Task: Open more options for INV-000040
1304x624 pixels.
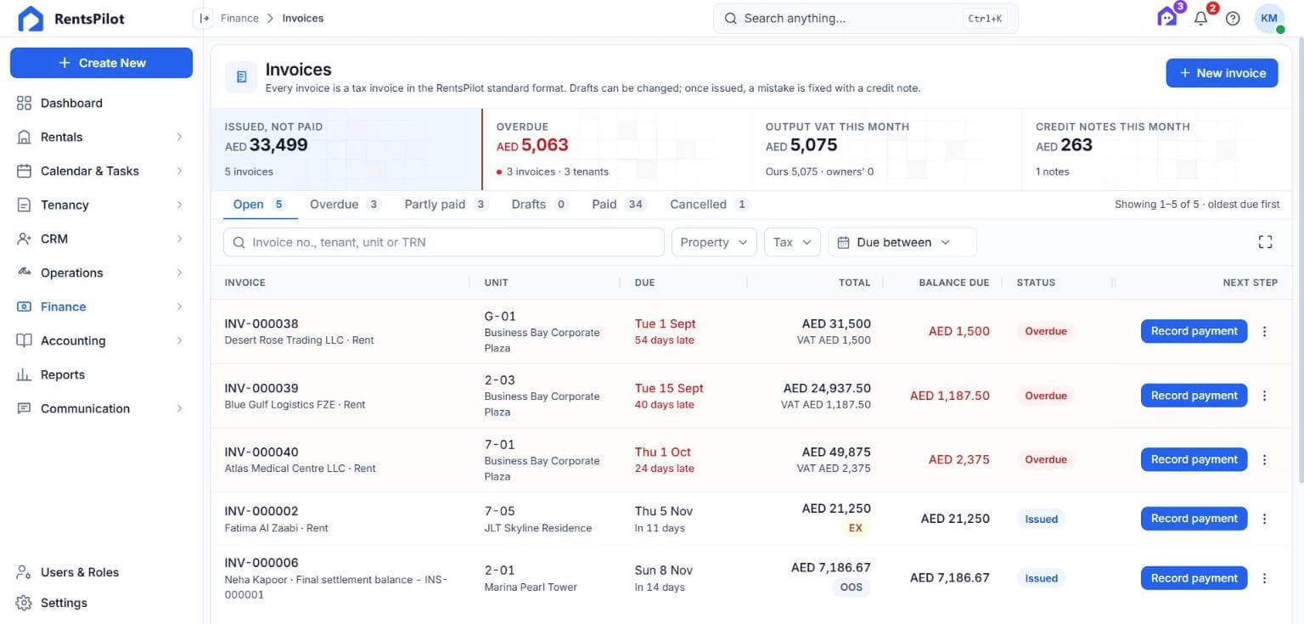Action: [1265, 459]
